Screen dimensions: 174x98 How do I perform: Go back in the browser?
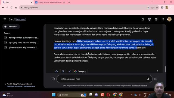[x=3, y=7]
